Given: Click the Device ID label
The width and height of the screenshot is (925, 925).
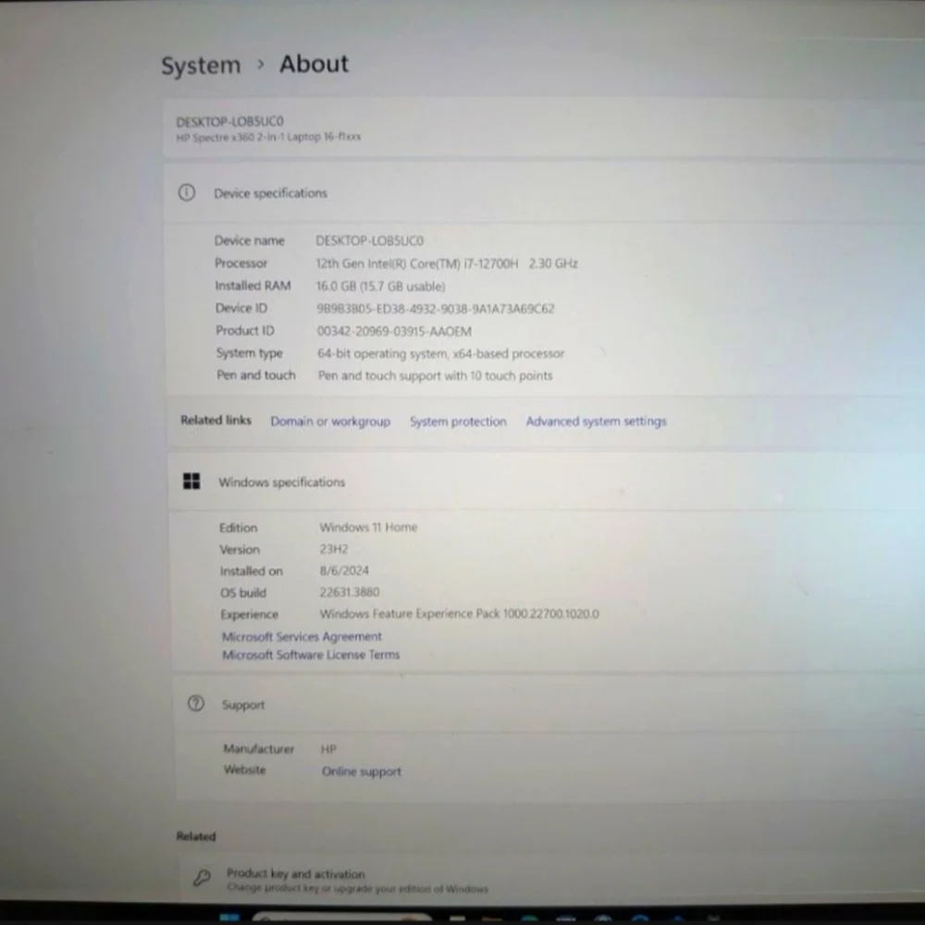Looking at the screenshot, I should click(x=241, y=308).
